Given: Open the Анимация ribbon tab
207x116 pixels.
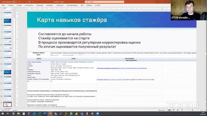Looking at the screenshot, I should click(49, 5).
